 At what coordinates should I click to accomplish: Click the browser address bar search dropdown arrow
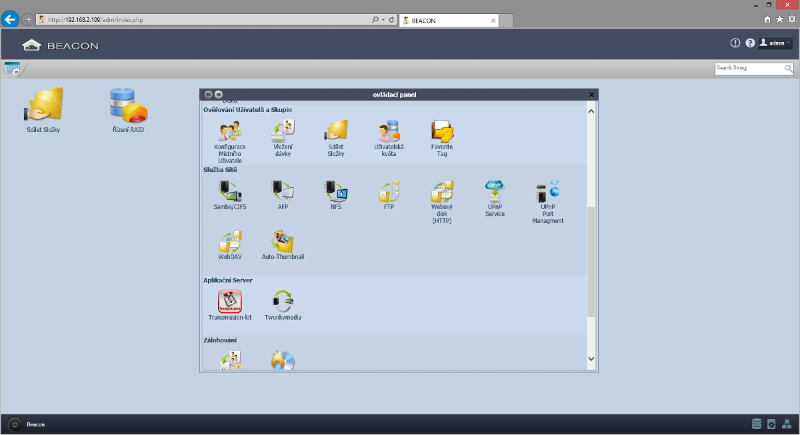point(383,20)
